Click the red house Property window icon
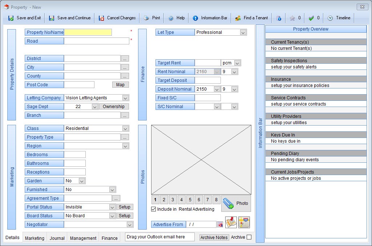Screen dimensions: 372x246 tap(7, 7)
